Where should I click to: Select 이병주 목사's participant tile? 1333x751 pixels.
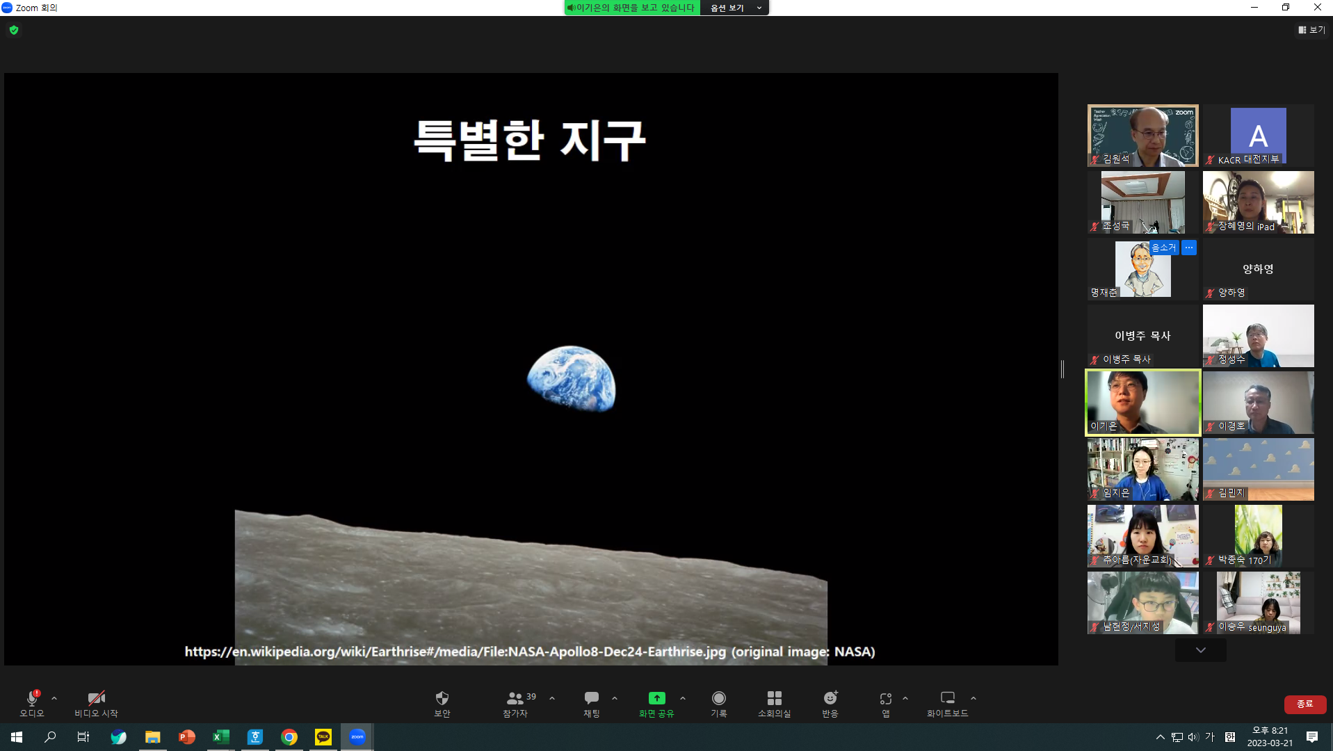click(1143, 336)
